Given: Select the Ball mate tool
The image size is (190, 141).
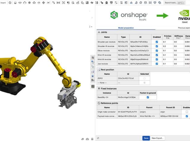Looking at the screenshot, I should [44, 3].
